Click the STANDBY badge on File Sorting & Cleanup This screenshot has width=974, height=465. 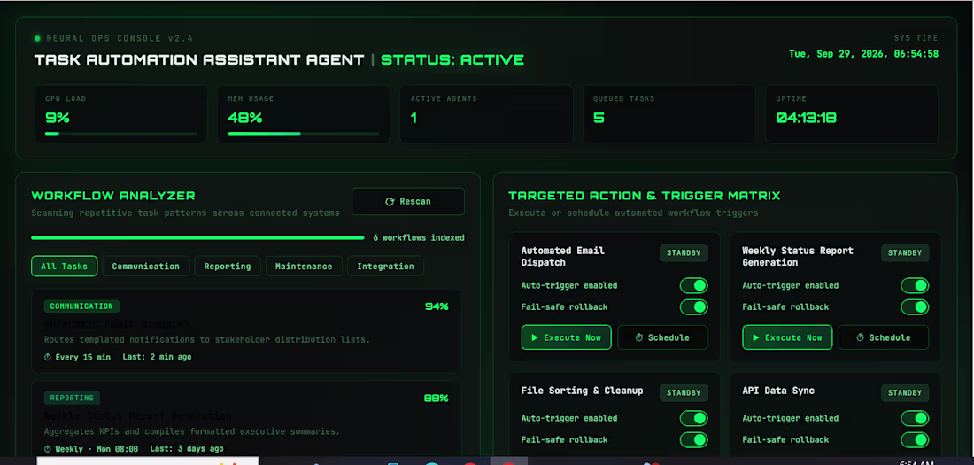point(684,393)
